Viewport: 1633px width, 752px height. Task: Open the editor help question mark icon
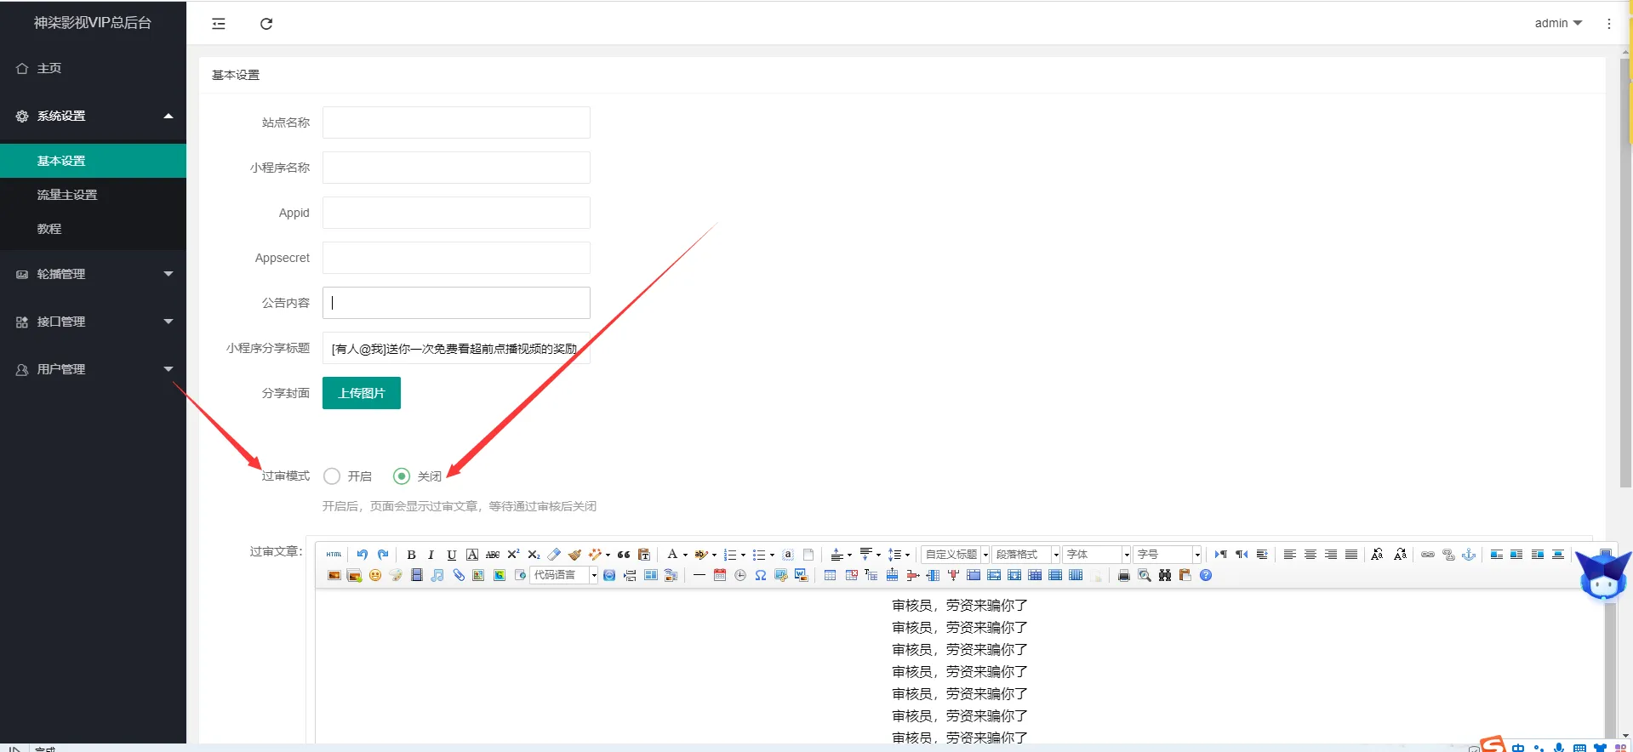tap(1206, 576)
